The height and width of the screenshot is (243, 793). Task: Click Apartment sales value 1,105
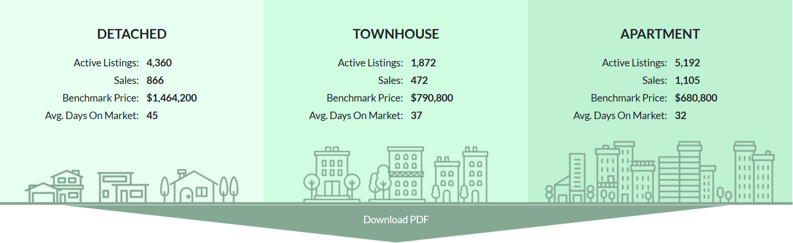coord(687,80)
